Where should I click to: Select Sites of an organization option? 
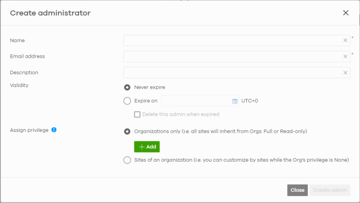coord(127,160)
